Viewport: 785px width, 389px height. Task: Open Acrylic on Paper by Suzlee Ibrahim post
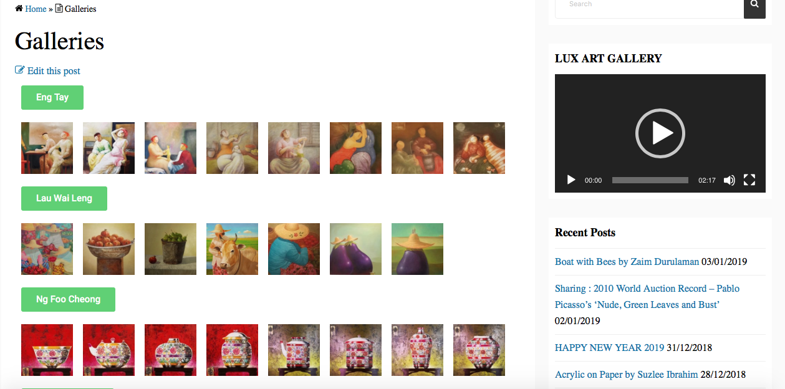[627, 375]
